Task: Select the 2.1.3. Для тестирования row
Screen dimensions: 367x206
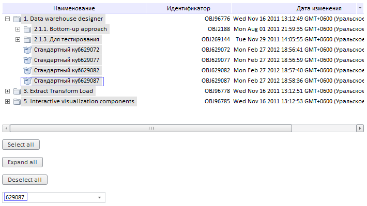Action: [x=67, y=39]
